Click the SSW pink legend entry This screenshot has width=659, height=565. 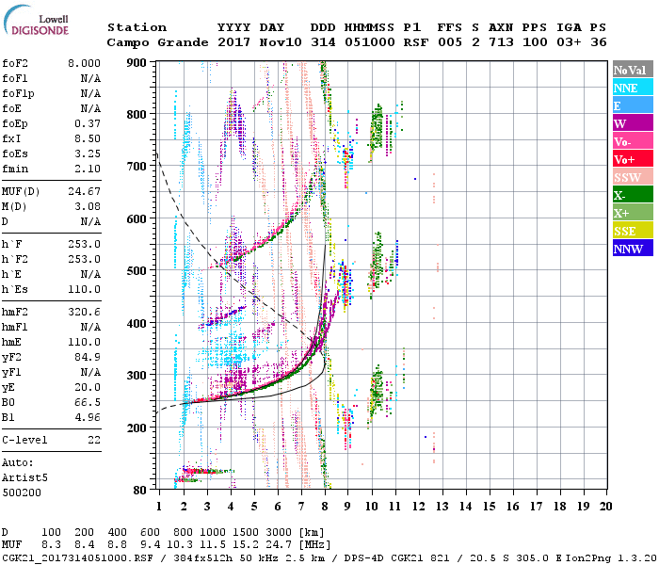coord(632,177)
